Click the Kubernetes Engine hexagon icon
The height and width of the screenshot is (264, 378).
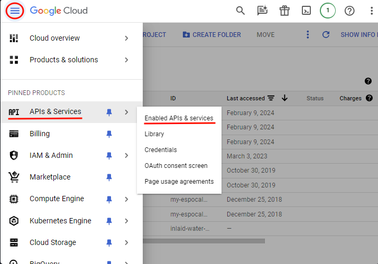point(14,221)
